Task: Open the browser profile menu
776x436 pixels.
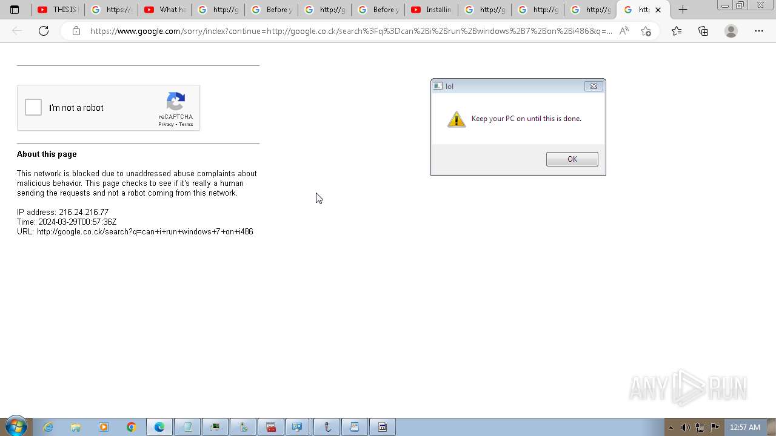Action: pyautogui.click(x=731, y=31)
